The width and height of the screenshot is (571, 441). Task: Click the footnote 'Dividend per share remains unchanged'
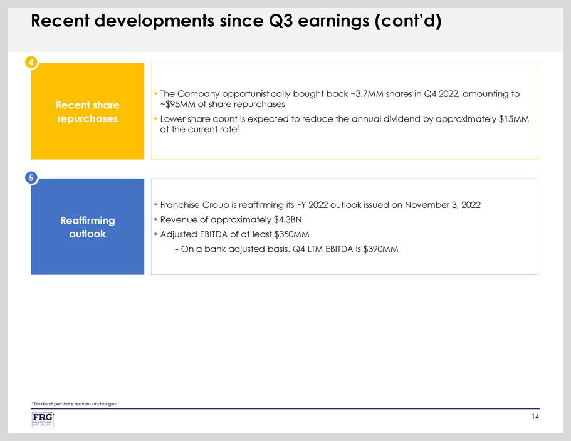pos(75,403)
